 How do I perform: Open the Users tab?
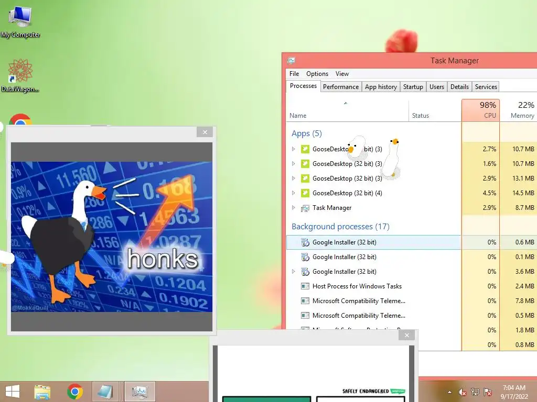[x=437, y=87]
